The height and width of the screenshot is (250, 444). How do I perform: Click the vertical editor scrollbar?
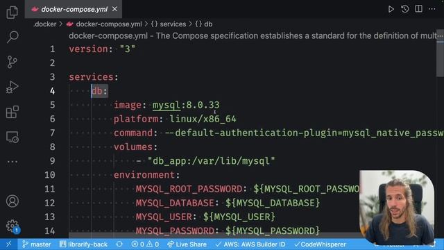tap(440, 53)
